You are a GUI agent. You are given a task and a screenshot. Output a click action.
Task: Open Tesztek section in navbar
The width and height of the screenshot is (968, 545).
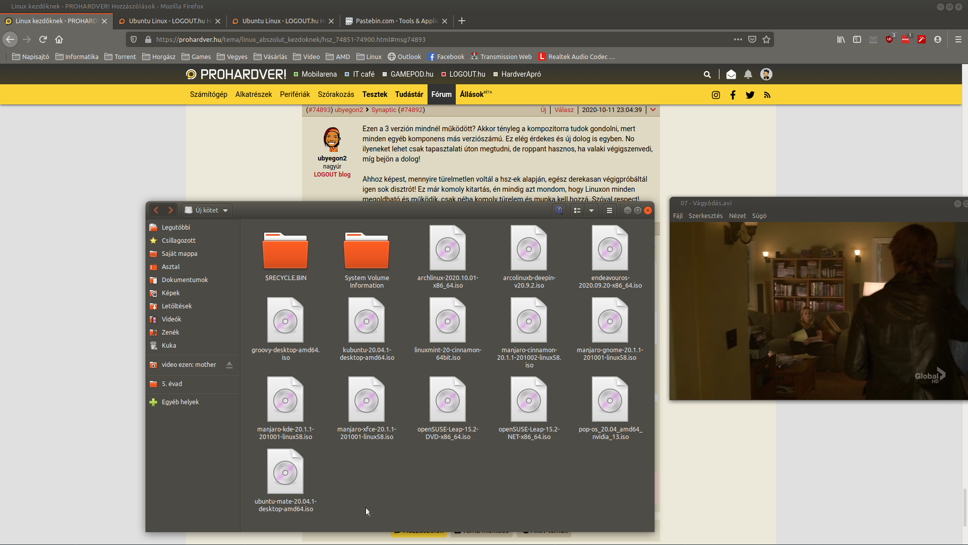[375, 94]
